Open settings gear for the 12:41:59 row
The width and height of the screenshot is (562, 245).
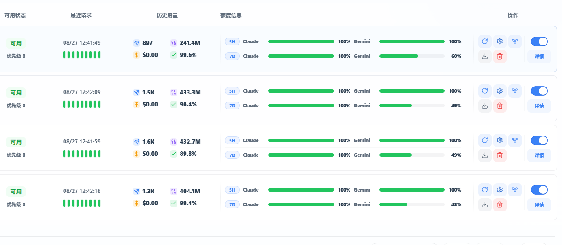tap(500, 140)
